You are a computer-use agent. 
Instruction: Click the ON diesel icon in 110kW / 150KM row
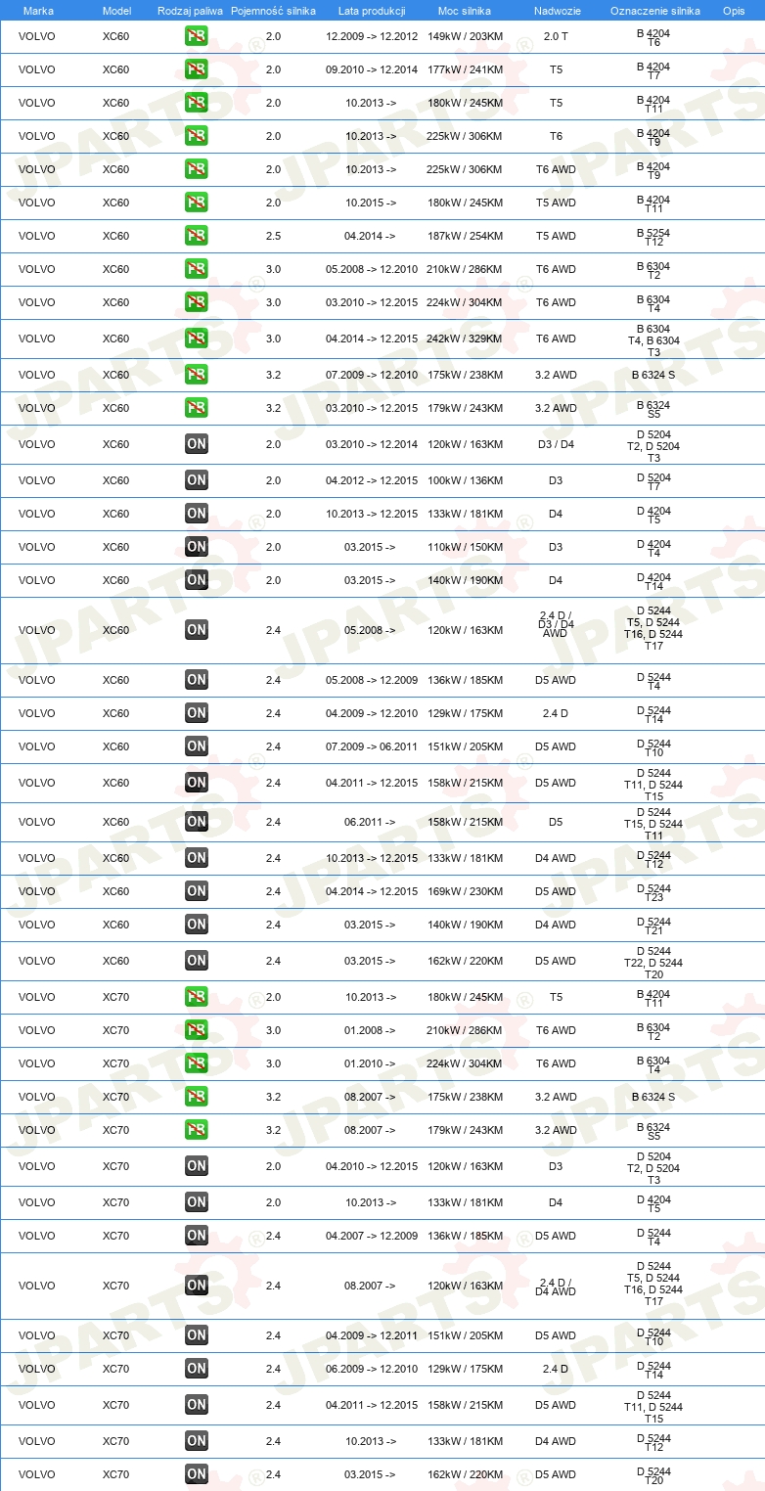[x=196, y=547]
